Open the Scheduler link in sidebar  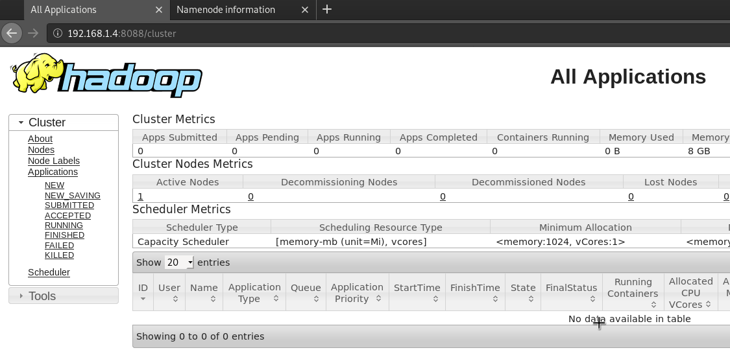click(x=49, y=272)
